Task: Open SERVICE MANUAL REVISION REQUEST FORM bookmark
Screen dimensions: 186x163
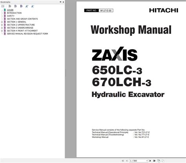Action: pyautogui.click(x=27, y=34)
